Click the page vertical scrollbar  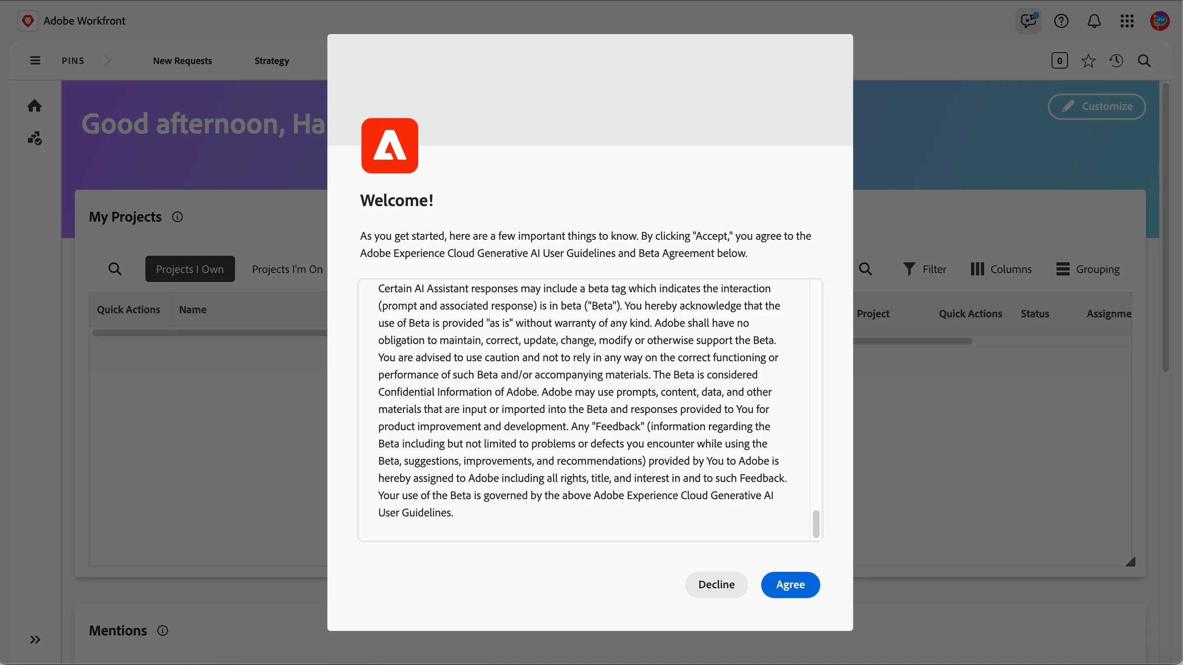[1165, 227]
